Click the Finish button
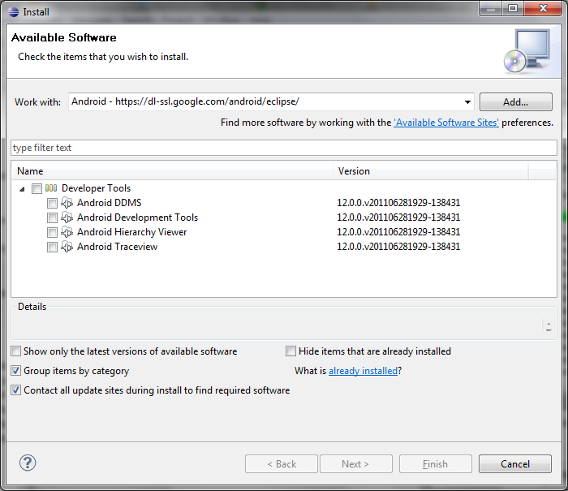This screenshot has width=568, height=491. click(x=436, y=464)
